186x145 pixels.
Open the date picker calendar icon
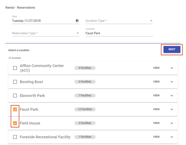click(x=77, y=21)
